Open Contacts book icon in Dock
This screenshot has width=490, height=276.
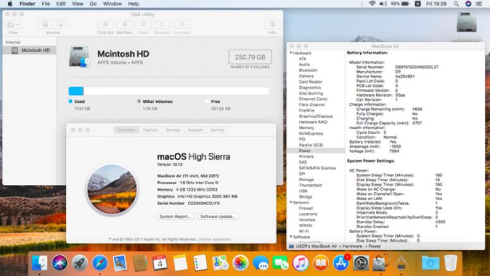click(x=140, y=263)
